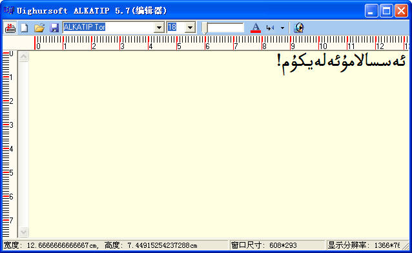Open the ALKATIP Tor font dropdown
This screenshot has width=412, height=253.
(159, 27)
